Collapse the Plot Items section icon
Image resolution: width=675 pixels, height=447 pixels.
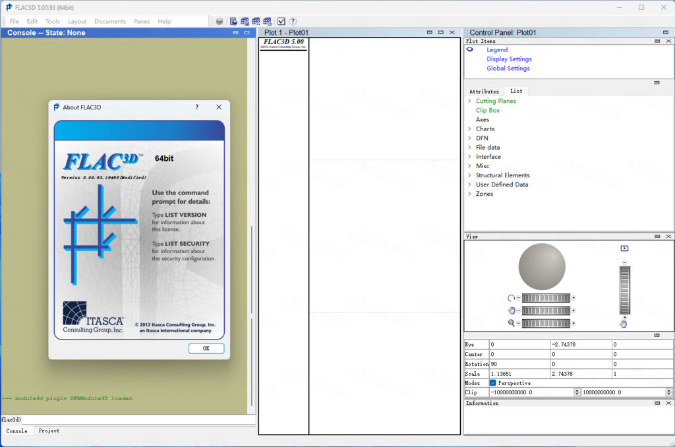657,42
